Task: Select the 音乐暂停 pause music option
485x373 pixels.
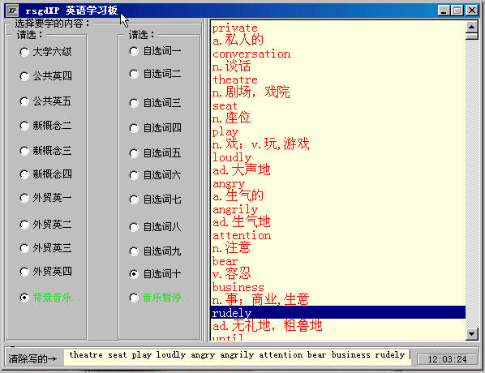Action: [x=159, y=298]
